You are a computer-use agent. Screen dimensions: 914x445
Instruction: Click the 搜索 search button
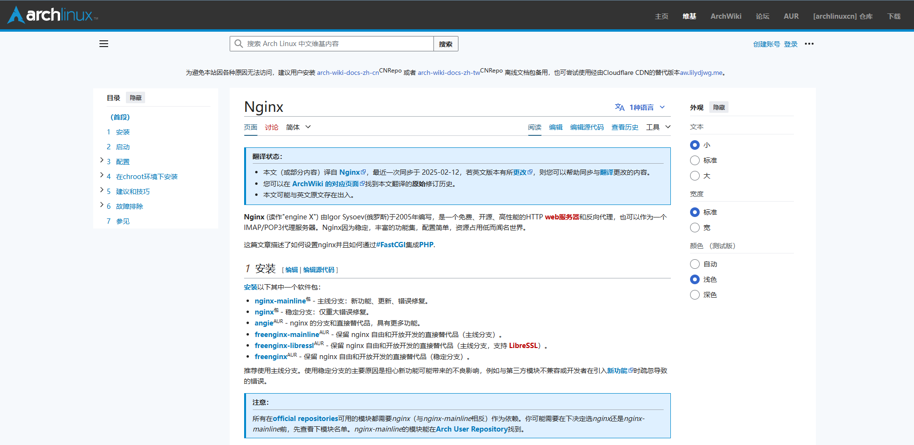(x=445, y=44)
